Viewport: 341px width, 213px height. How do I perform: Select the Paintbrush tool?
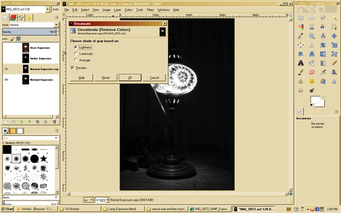coord(301,72)
